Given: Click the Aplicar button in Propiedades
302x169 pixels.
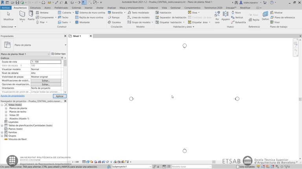Looking at the screenshot, I should [x=59, y=96].
